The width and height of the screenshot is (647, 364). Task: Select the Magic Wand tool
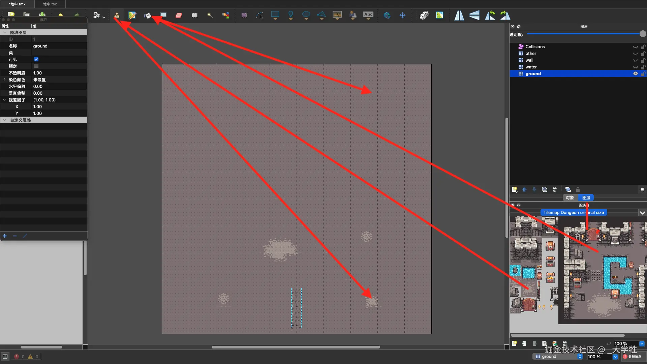[x=210, y=16]
